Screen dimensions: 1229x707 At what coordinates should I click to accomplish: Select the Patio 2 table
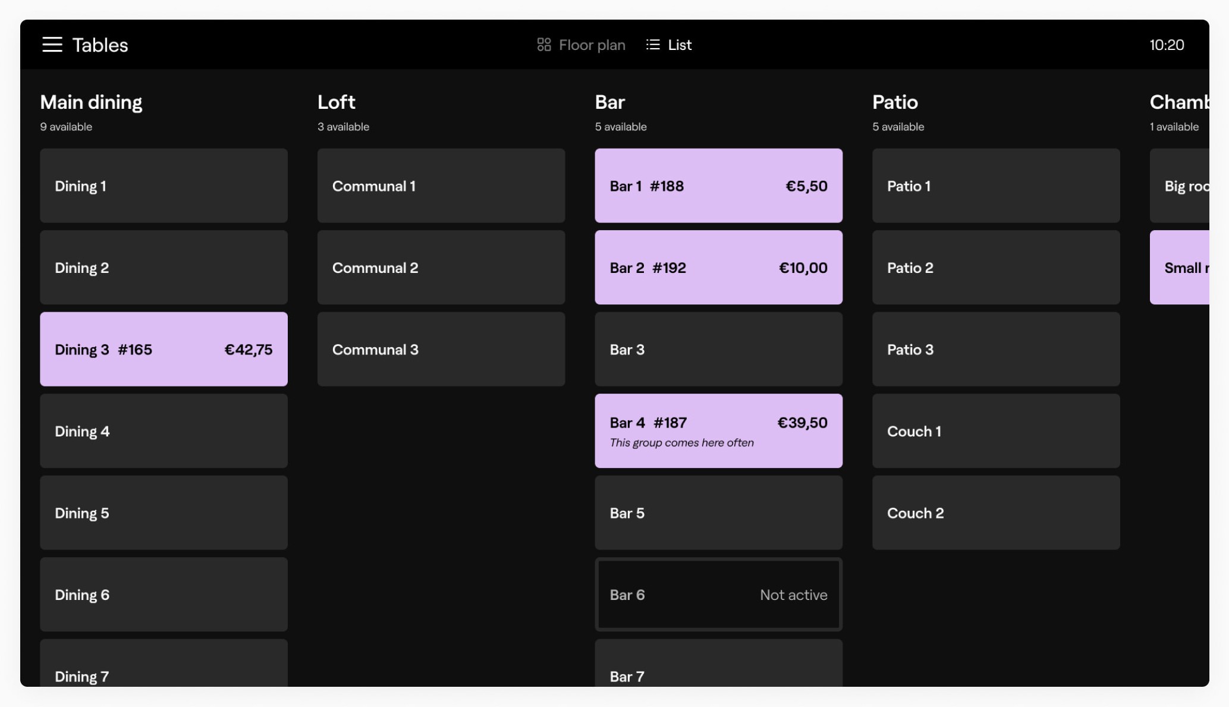[996, 268]
